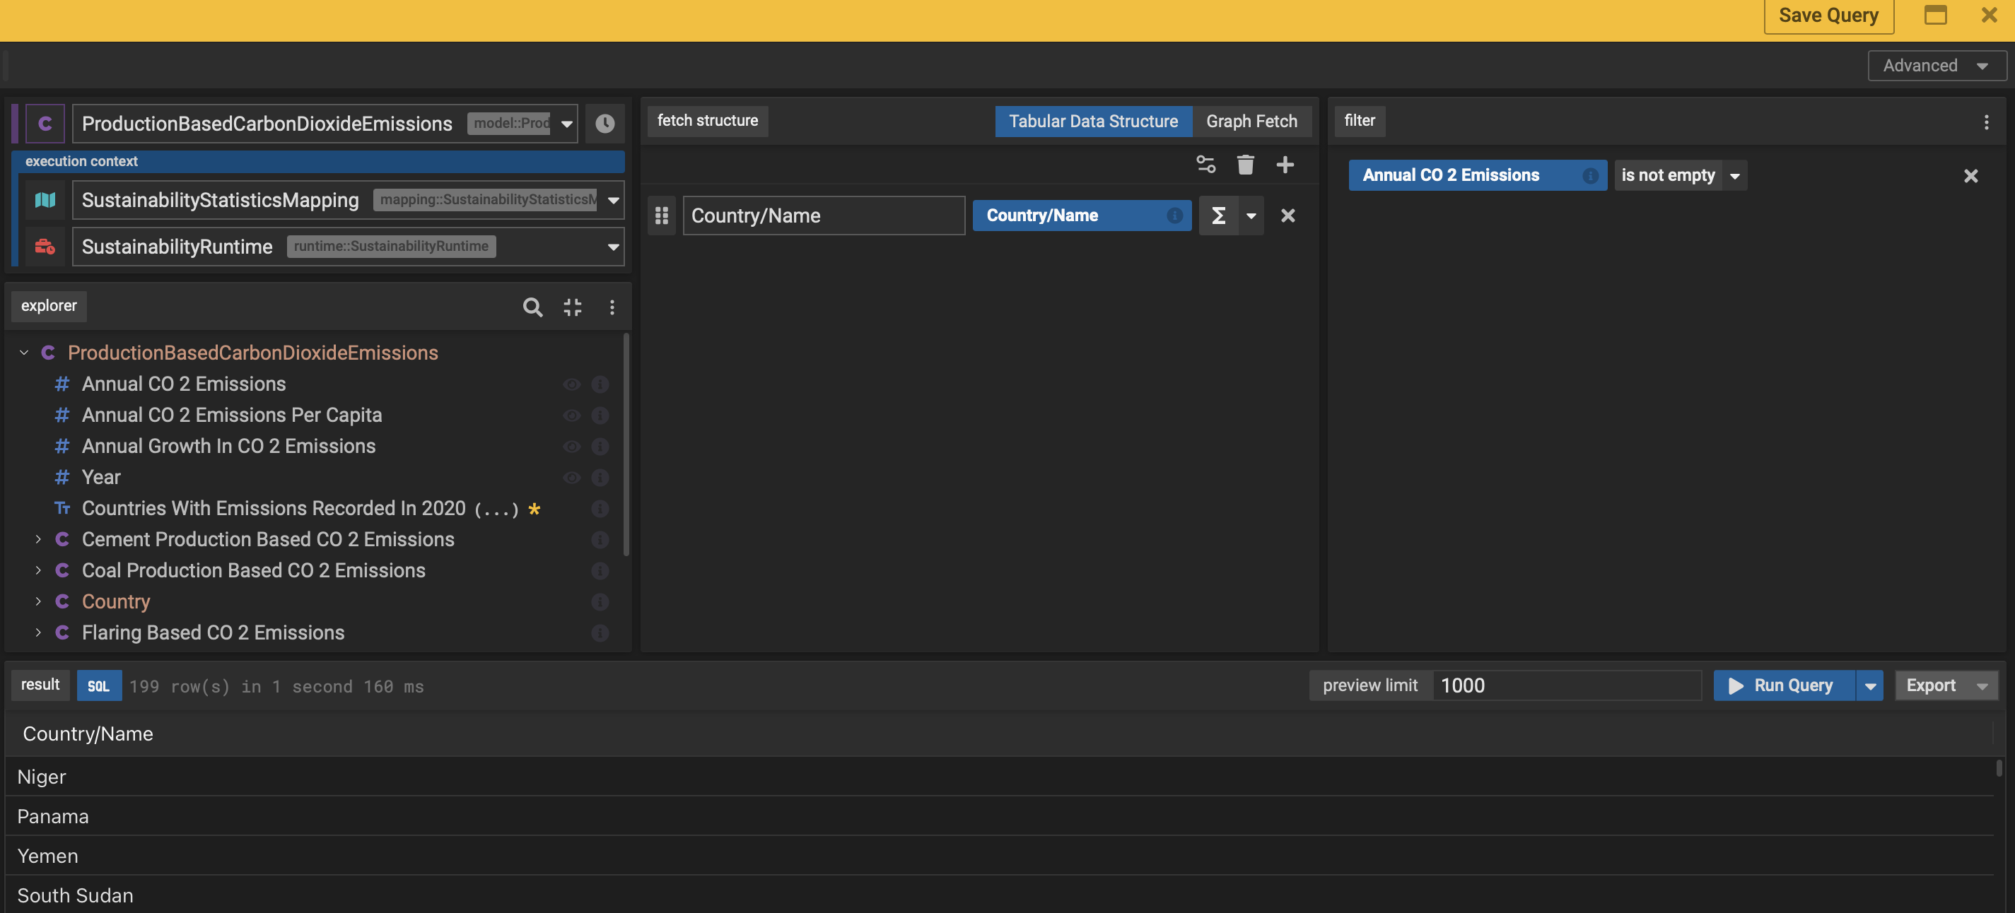Open the SustainabilityStatisticsMapping dropdown
2015x913 pixels.
coord(613,201)
